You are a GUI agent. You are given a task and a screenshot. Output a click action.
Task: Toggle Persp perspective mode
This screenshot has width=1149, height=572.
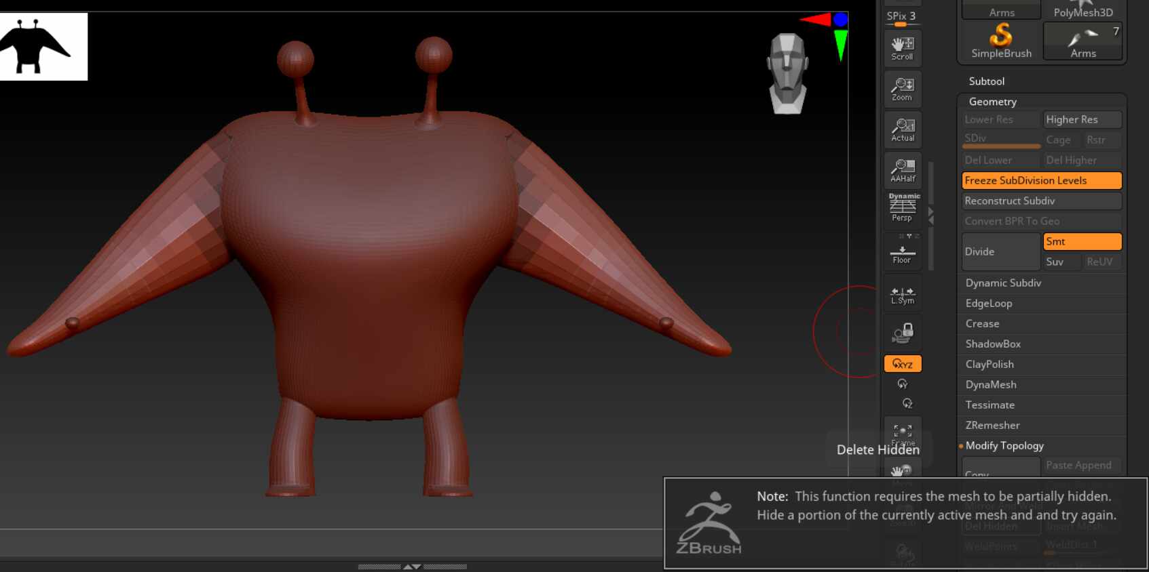[x=902, y=207]
